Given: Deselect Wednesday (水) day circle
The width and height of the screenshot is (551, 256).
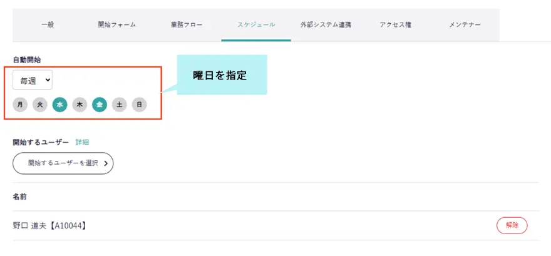Looking at the screenshot, I should click(x=60, y=105).
